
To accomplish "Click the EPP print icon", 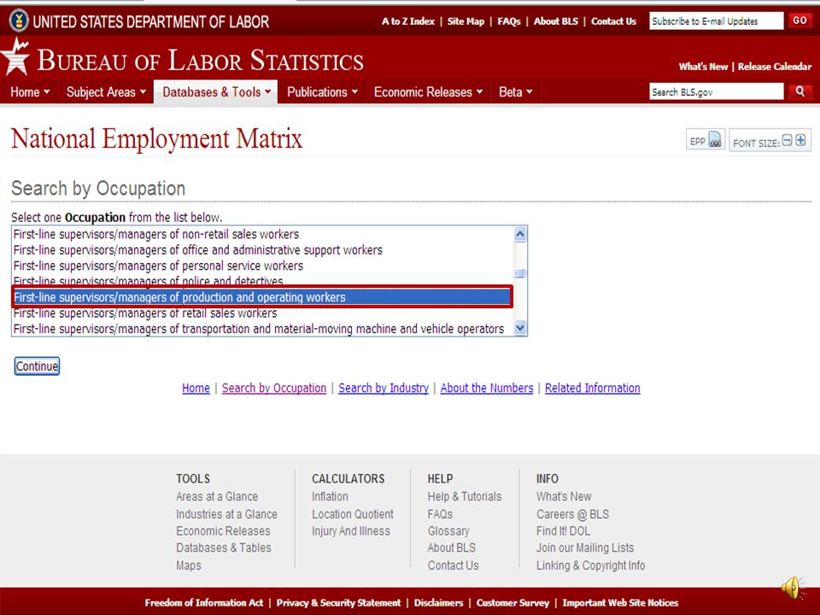I will point(715,139).
